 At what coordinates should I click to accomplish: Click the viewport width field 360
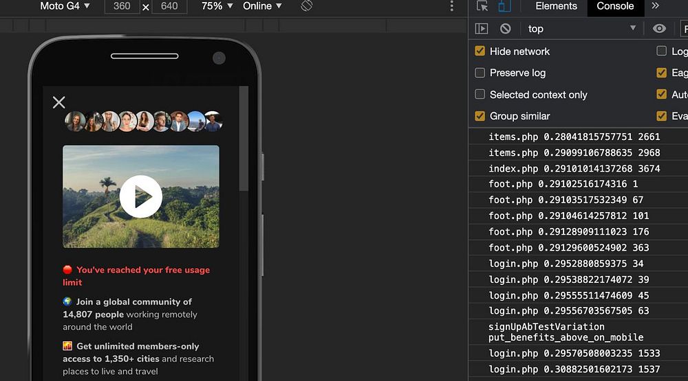[121, 6]
